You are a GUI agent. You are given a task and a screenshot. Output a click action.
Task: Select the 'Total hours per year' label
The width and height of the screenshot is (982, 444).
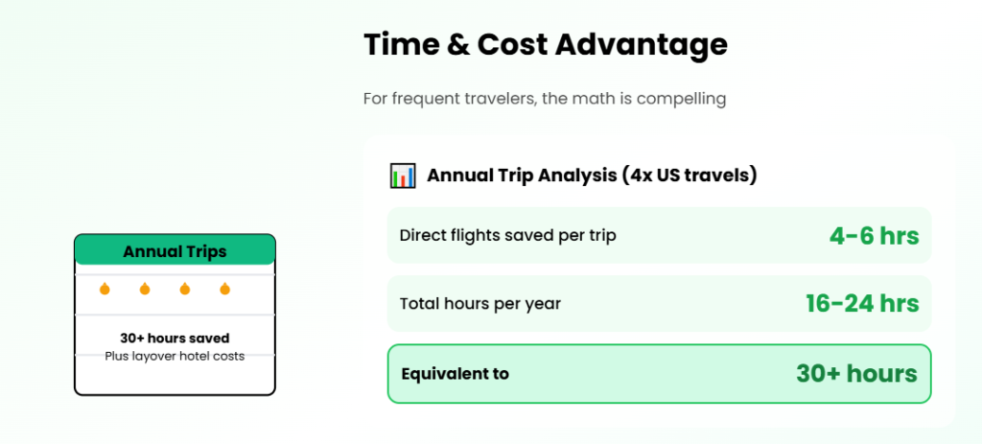coord(480,304)
